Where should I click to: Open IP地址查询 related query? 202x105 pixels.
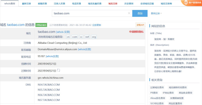168,93
